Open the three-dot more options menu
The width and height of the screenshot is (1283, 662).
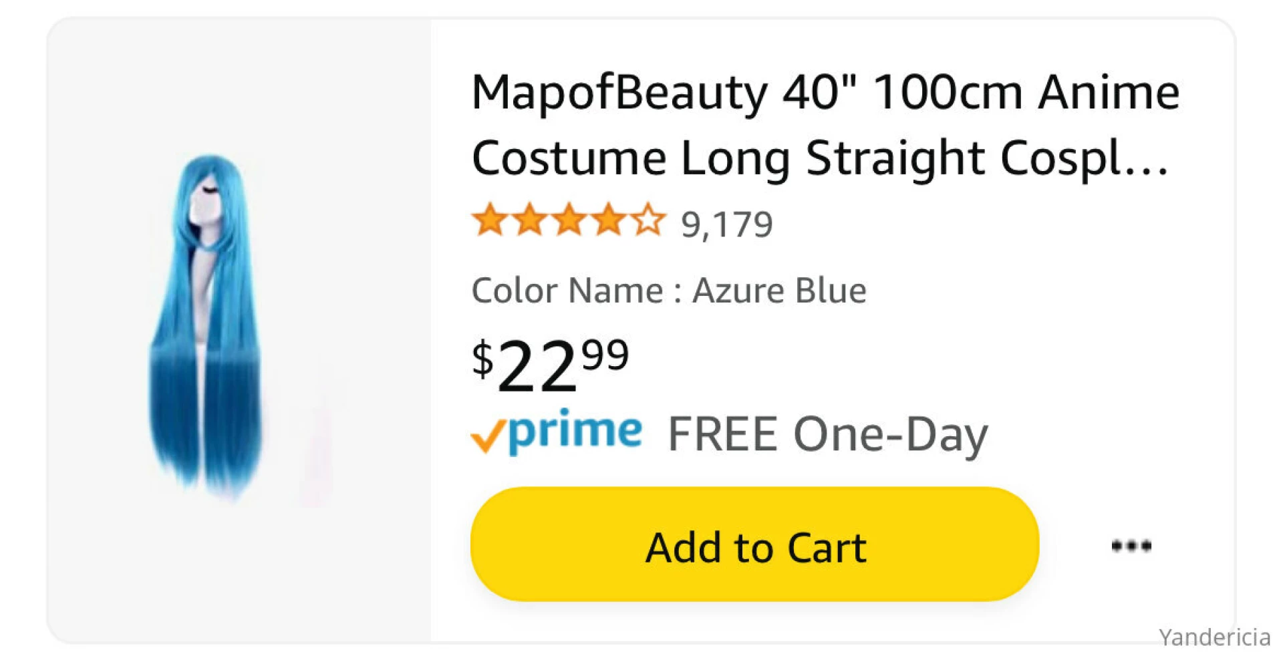(x=1131, y=546)
